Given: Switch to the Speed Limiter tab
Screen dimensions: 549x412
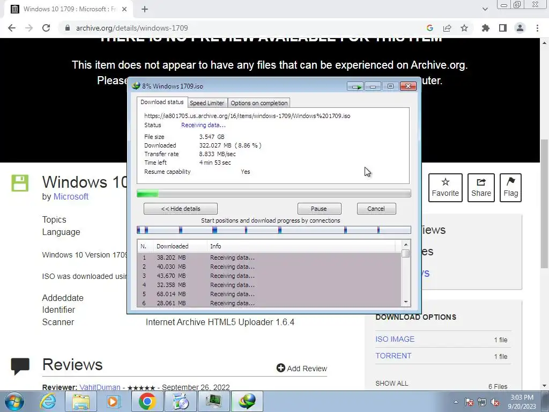Looking at the screenshot, I should coord(207,103).
